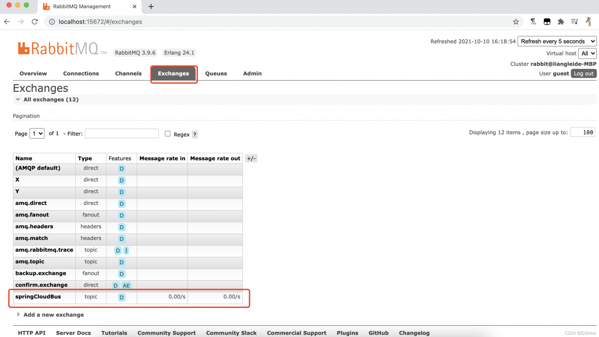Click the browser forward arrow
This screenshot has height=337, width=599.
click(21, 22)
